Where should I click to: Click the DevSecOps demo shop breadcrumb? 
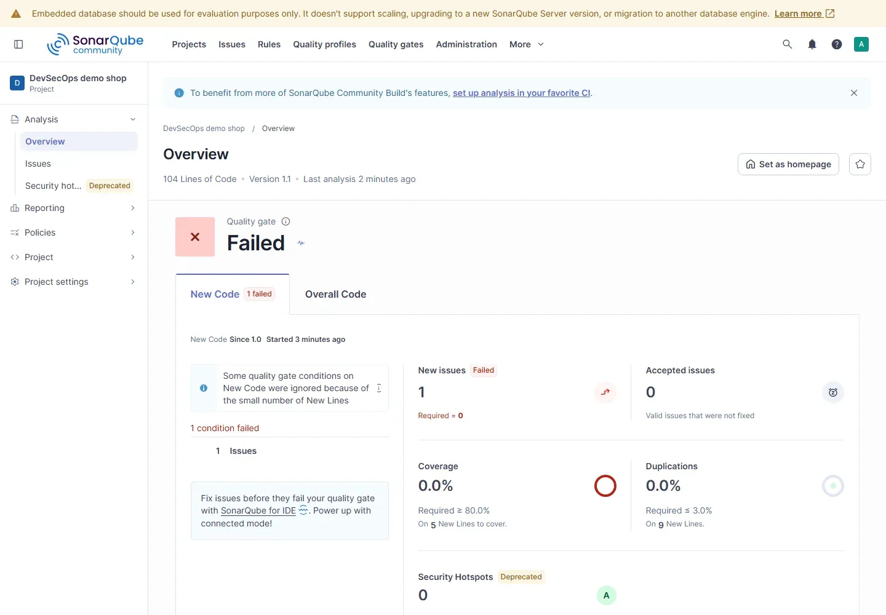click(204, 129)
